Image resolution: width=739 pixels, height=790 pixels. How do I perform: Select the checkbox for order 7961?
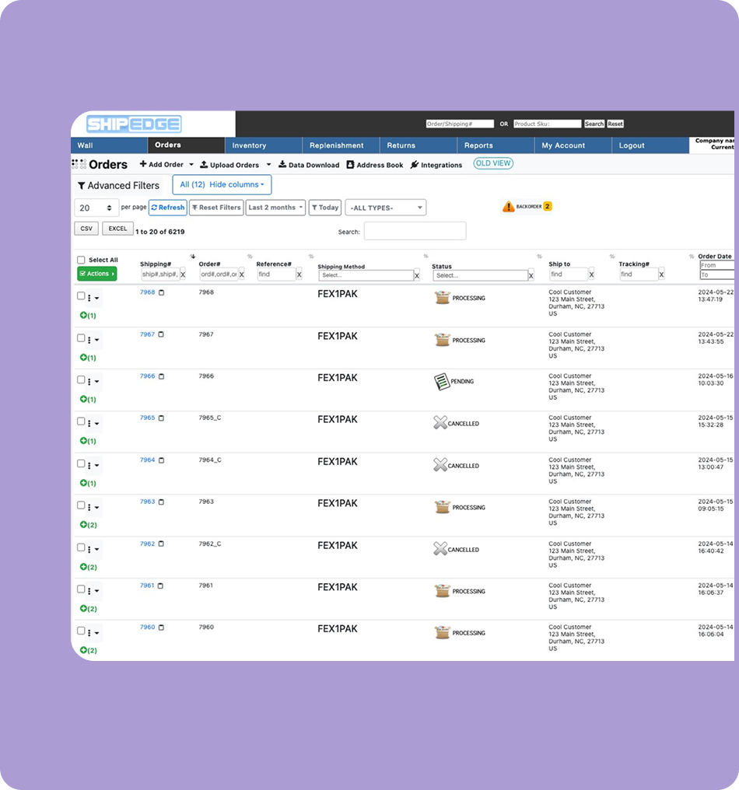pos(81,589)
